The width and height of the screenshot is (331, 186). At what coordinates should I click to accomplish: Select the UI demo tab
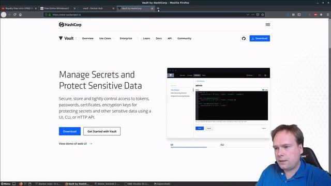pyautogui.click(x=172, y=145)
